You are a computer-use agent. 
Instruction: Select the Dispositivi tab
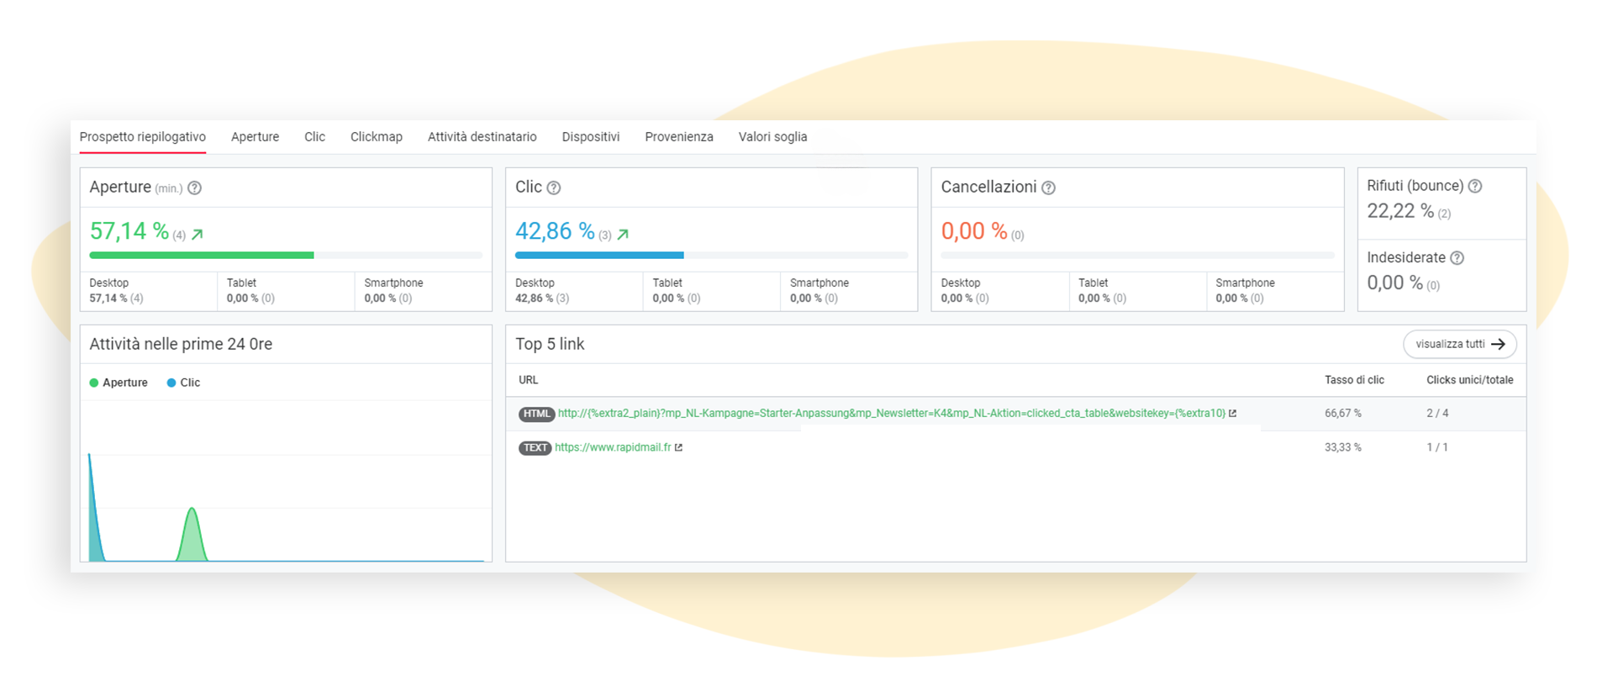[x=590, y=137]
